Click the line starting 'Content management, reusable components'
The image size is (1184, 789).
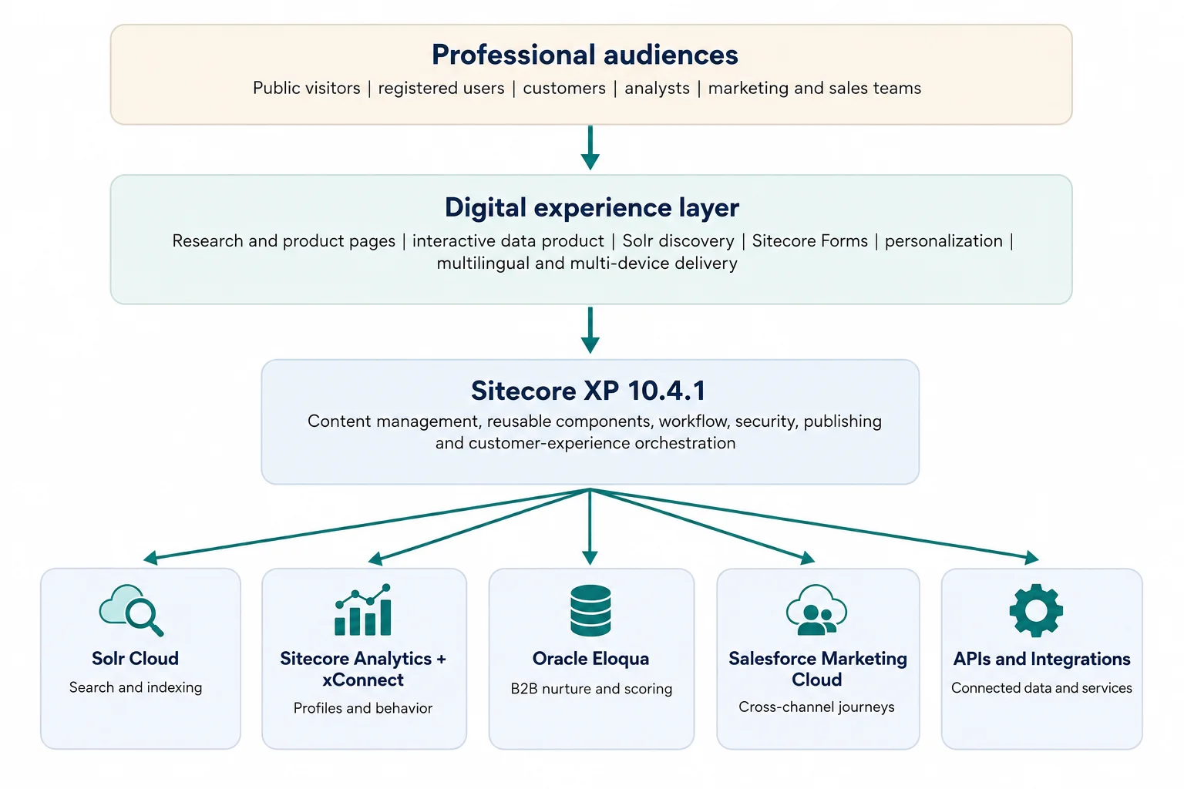(x=594, y=421)
